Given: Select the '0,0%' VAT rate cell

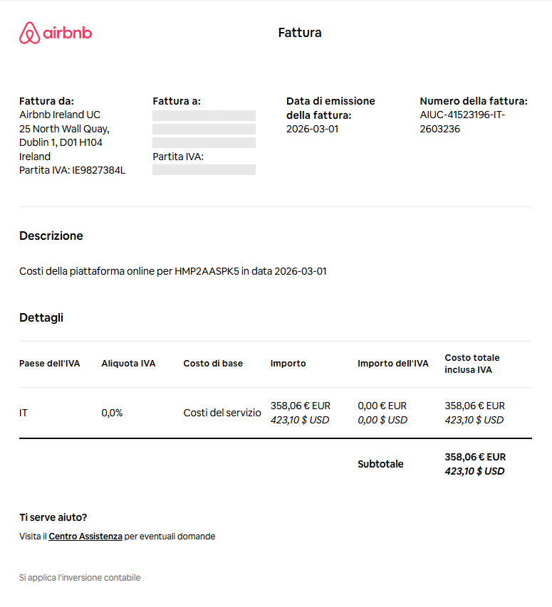Looking at the screenshot, I should coord(112,413).
